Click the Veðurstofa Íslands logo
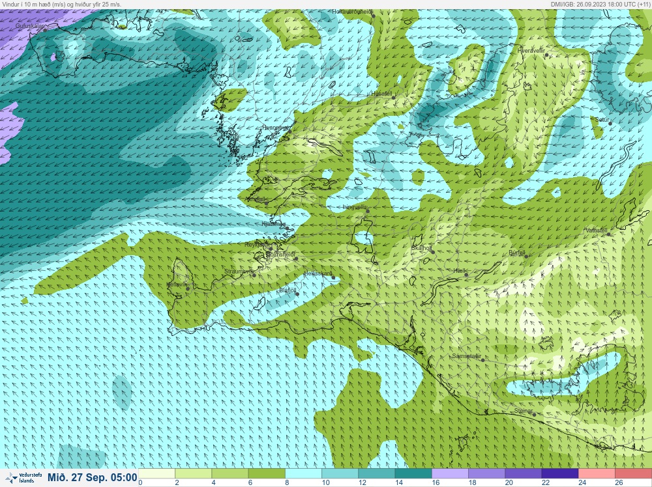Image resolution: width=652 pixels, height=487 pixels. pos(24,477)
